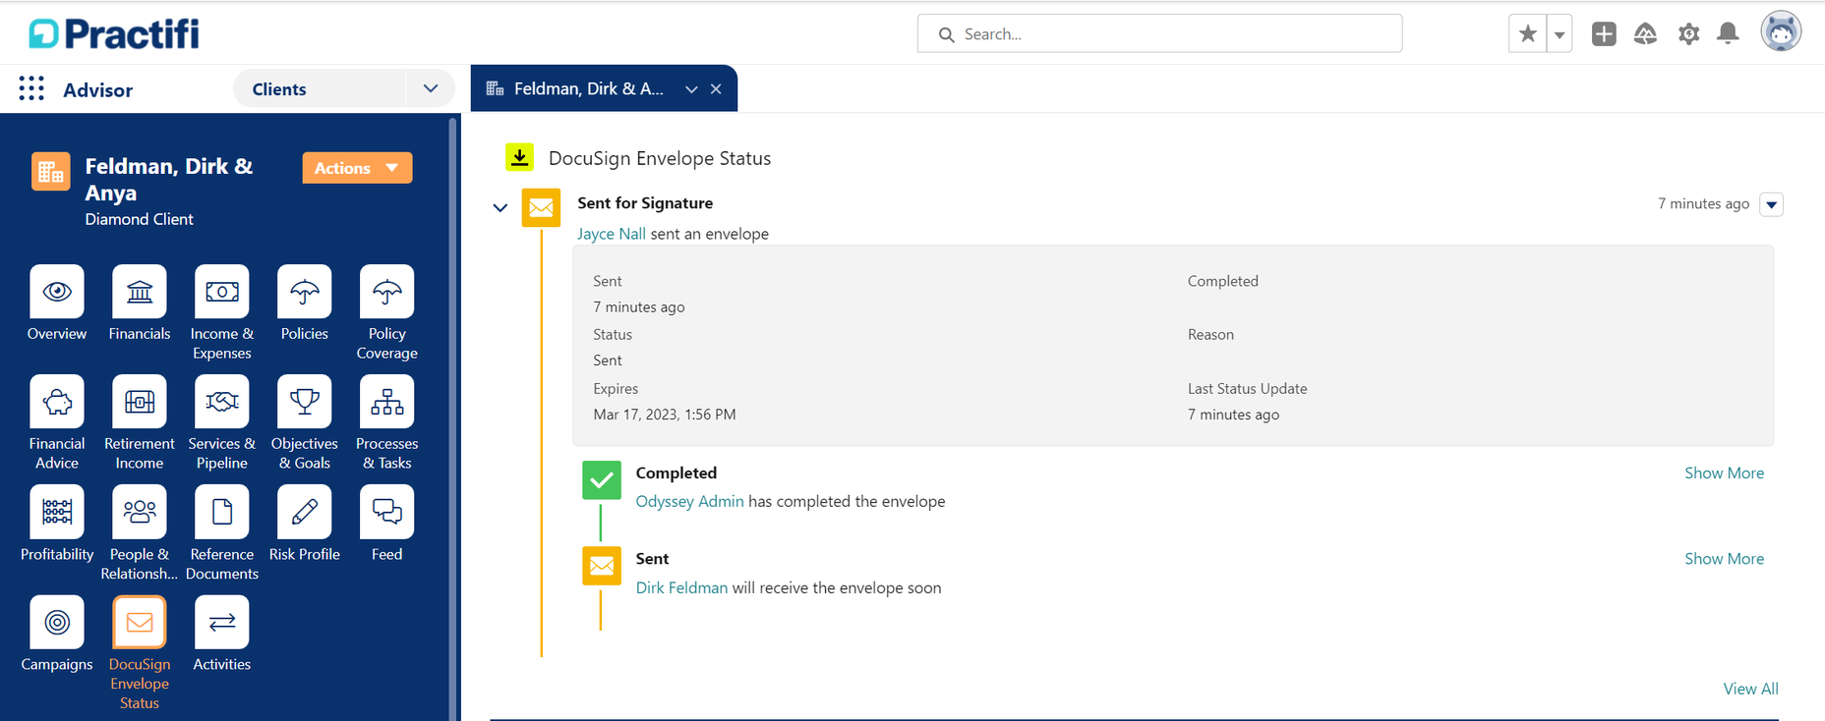Viewport: 1825px width, 721px height.
Task: Click the Feldman household account icon
Action: [x=51, y=172]
